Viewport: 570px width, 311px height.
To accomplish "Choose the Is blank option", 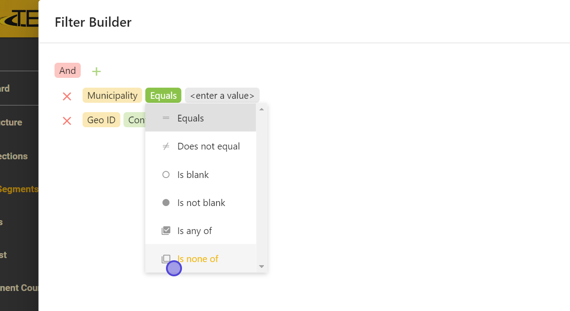I will point(193,175).
